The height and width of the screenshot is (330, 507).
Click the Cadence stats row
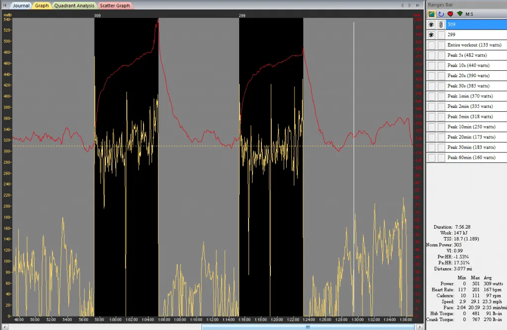468,296
